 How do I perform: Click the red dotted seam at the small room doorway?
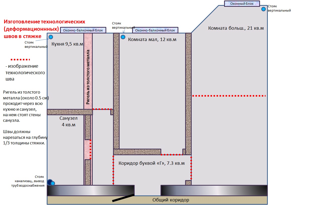pos(172,154)
